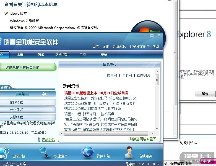Launch 软件升级 globe update icon
Viewport: 216px width, 166px height.
[87, 153]
